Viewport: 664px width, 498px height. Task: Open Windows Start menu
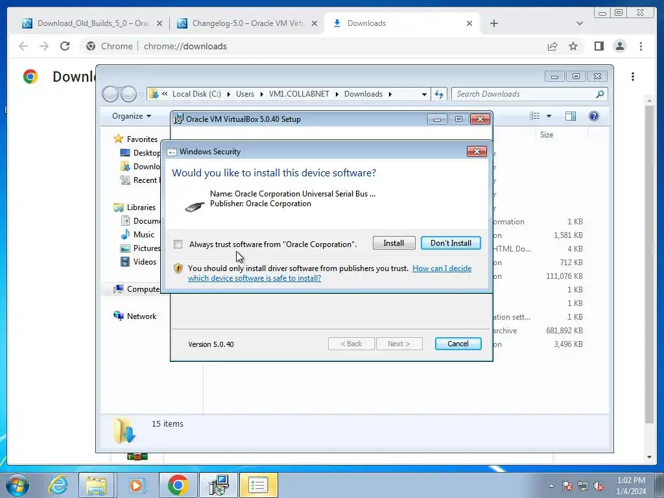click(17, 485)
